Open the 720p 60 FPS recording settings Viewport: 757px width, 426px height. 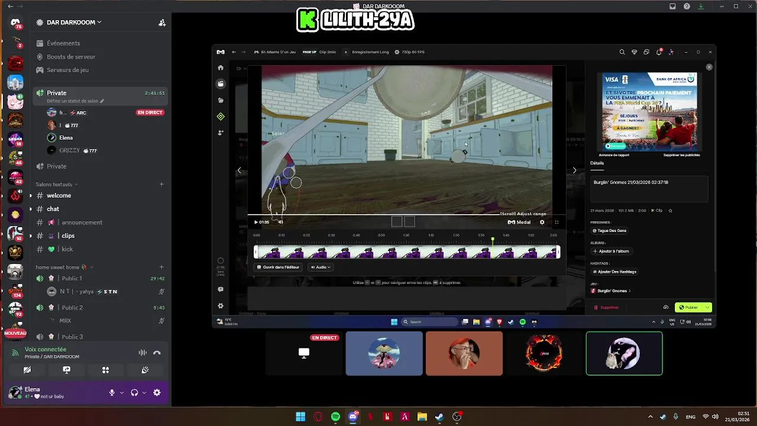pyautogui.click(x=409, y=52)
